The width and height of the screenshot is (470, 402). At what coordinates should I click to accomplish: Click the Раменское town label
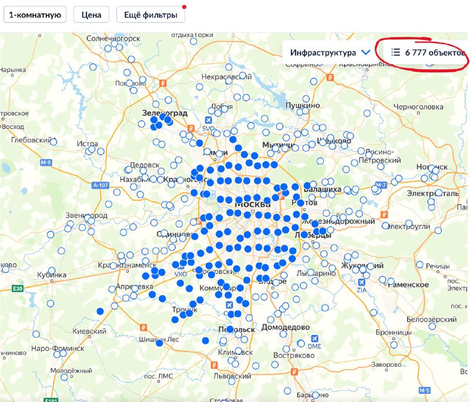coord(408,284)
